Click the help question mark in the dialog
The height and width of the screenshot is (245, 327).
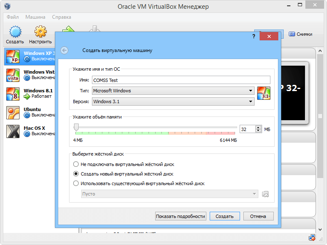click(254, 36)
